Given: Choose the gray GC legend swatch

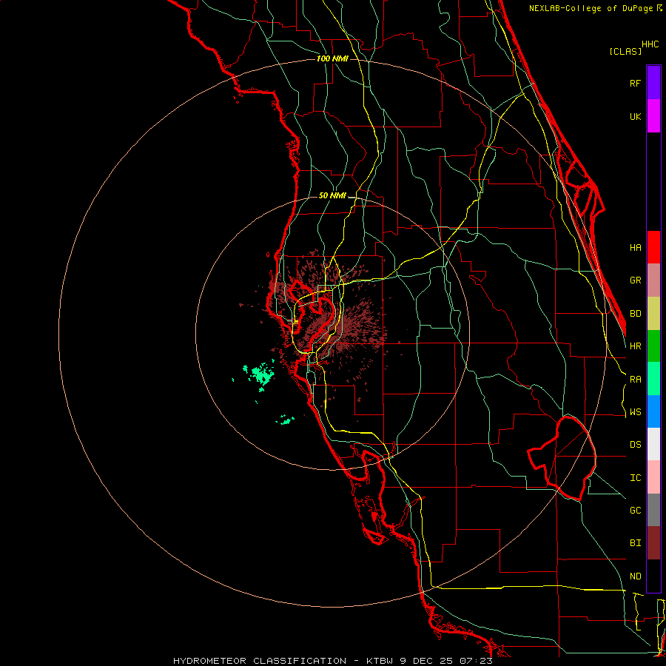Looking at the screenshot, I should [653, 510].
